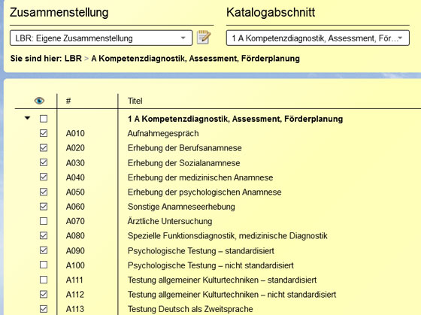The width and height of the screenshot is (421, 315).
Task: Click the # column header
Action: [x=68, y=101]
